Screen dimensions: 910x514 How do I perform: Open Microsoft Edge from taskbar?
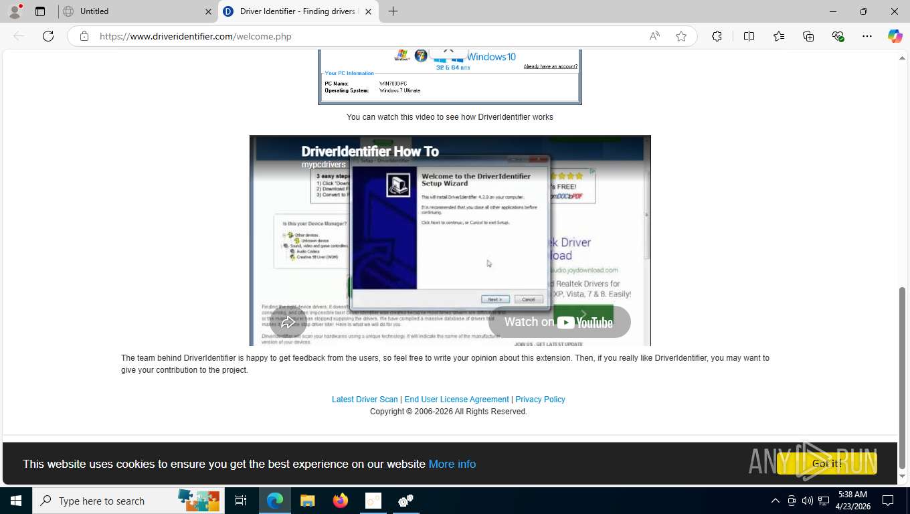[275, 501]
